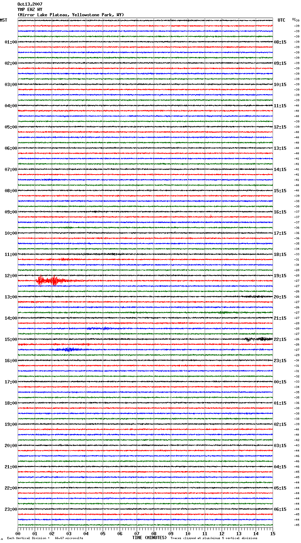Click the 02:00 MST time label
Screen dimensions: 301x543
(11, 63)
